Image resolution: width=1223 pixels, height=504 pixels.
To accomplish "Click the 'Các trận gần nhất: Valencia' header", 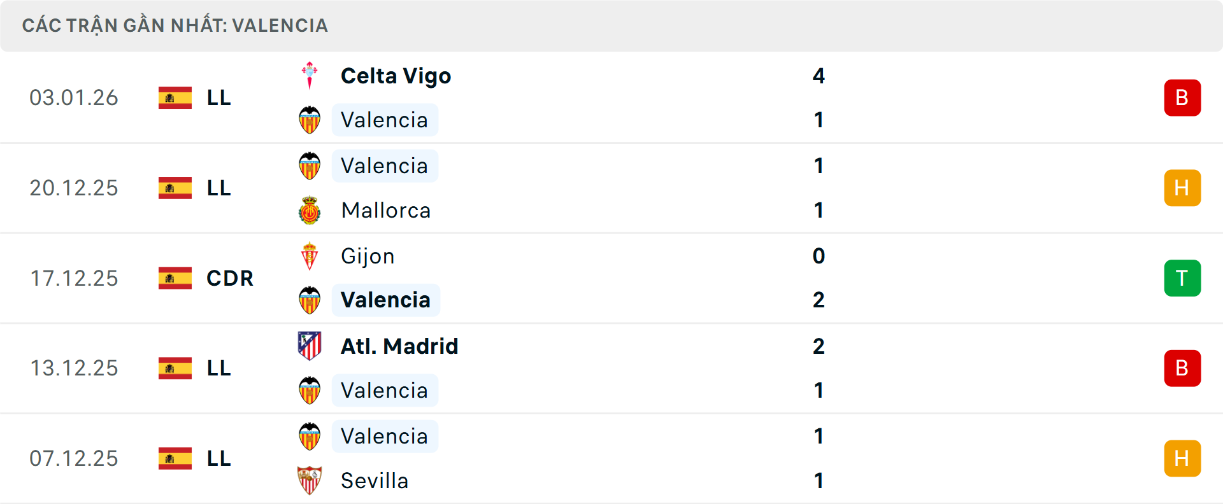I will pos(175,25).
